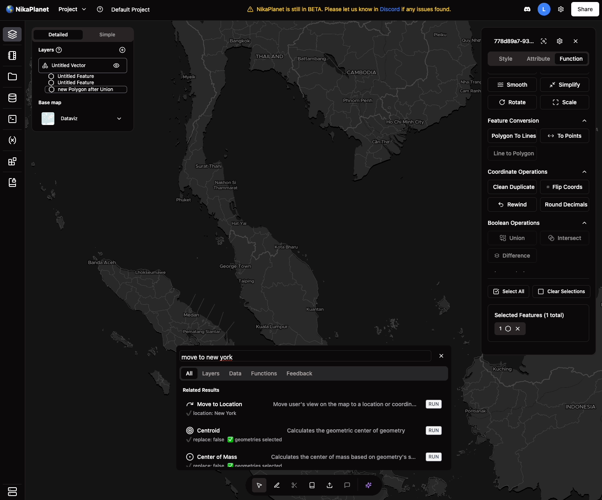Run the Center of Mass function
Image resolution: width=602 pixels, height=500 pixels.
pyautogui.click(x=434, y=457)
